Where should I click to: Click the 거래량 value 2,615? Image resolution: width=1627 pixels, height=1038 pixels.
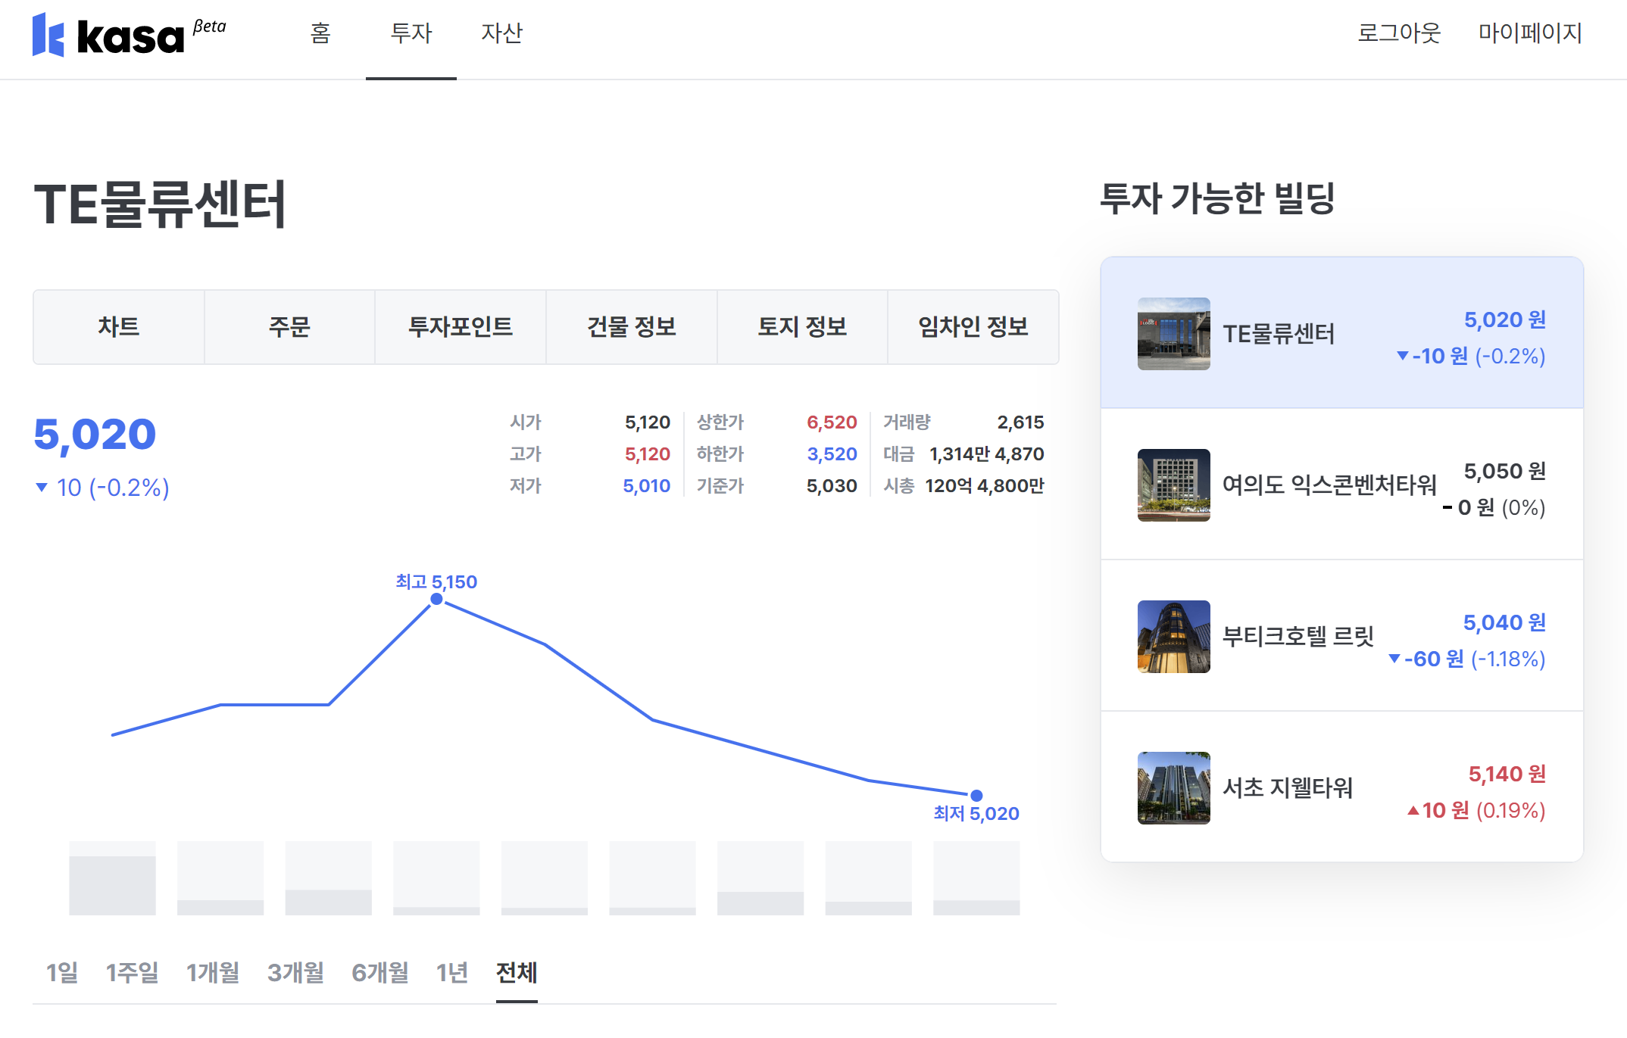coord(1020,422)
